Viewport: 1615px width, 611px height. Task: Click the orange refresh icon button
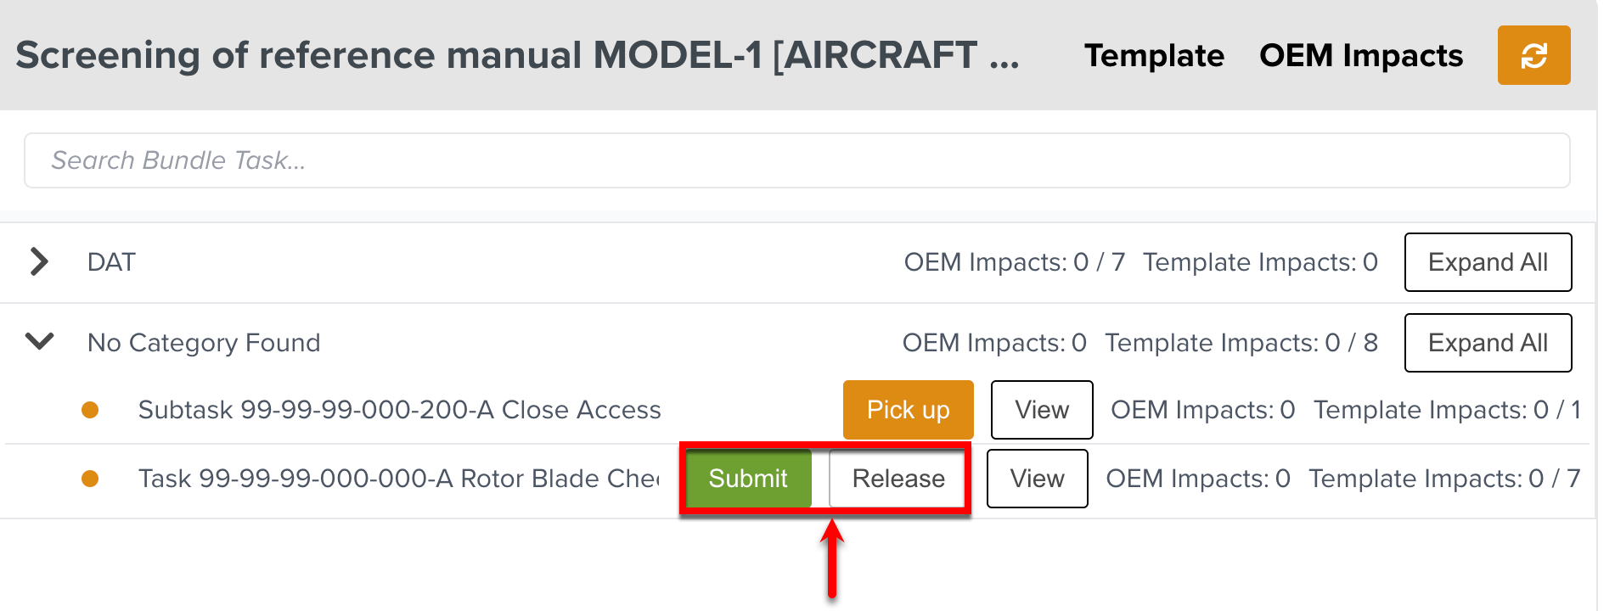[1533, 56]
